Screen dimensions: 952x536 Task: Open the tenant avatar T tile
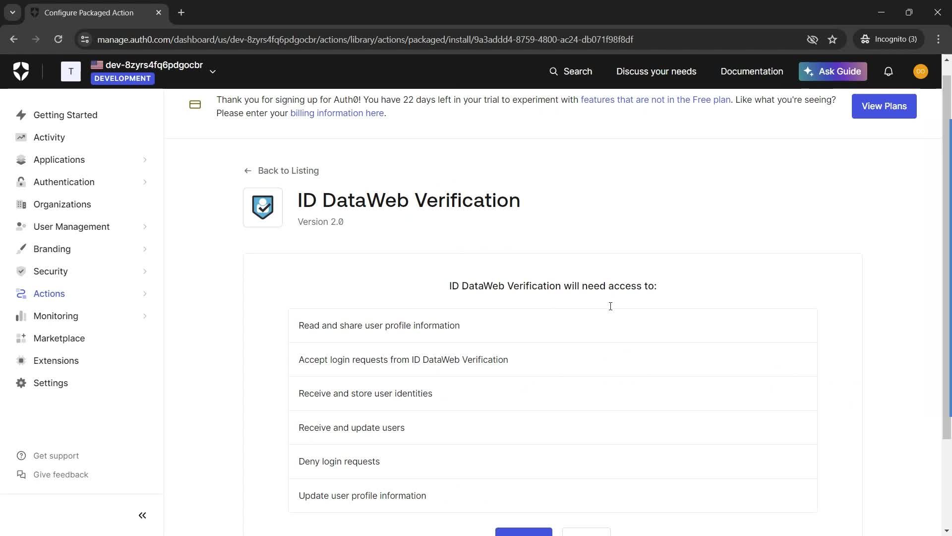pyautogui.click(x=71, y=71)
